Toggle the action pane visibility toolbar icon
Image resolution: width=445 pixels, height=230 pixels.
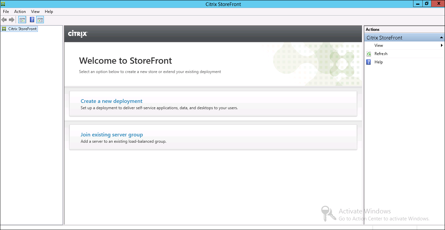(x=40, y=20)
